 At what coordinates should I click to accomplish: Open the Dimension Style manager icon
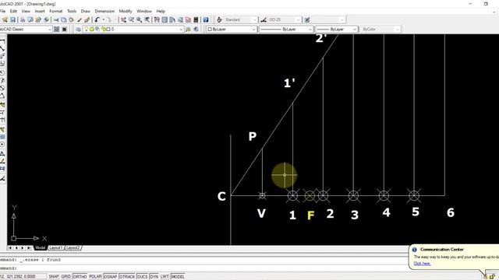click(x=264, y=19)
